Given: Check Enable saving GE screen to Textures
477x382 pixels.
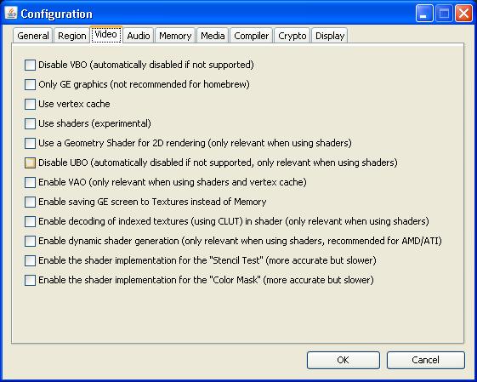Looking at the screenshot, I should pos(30,202).
